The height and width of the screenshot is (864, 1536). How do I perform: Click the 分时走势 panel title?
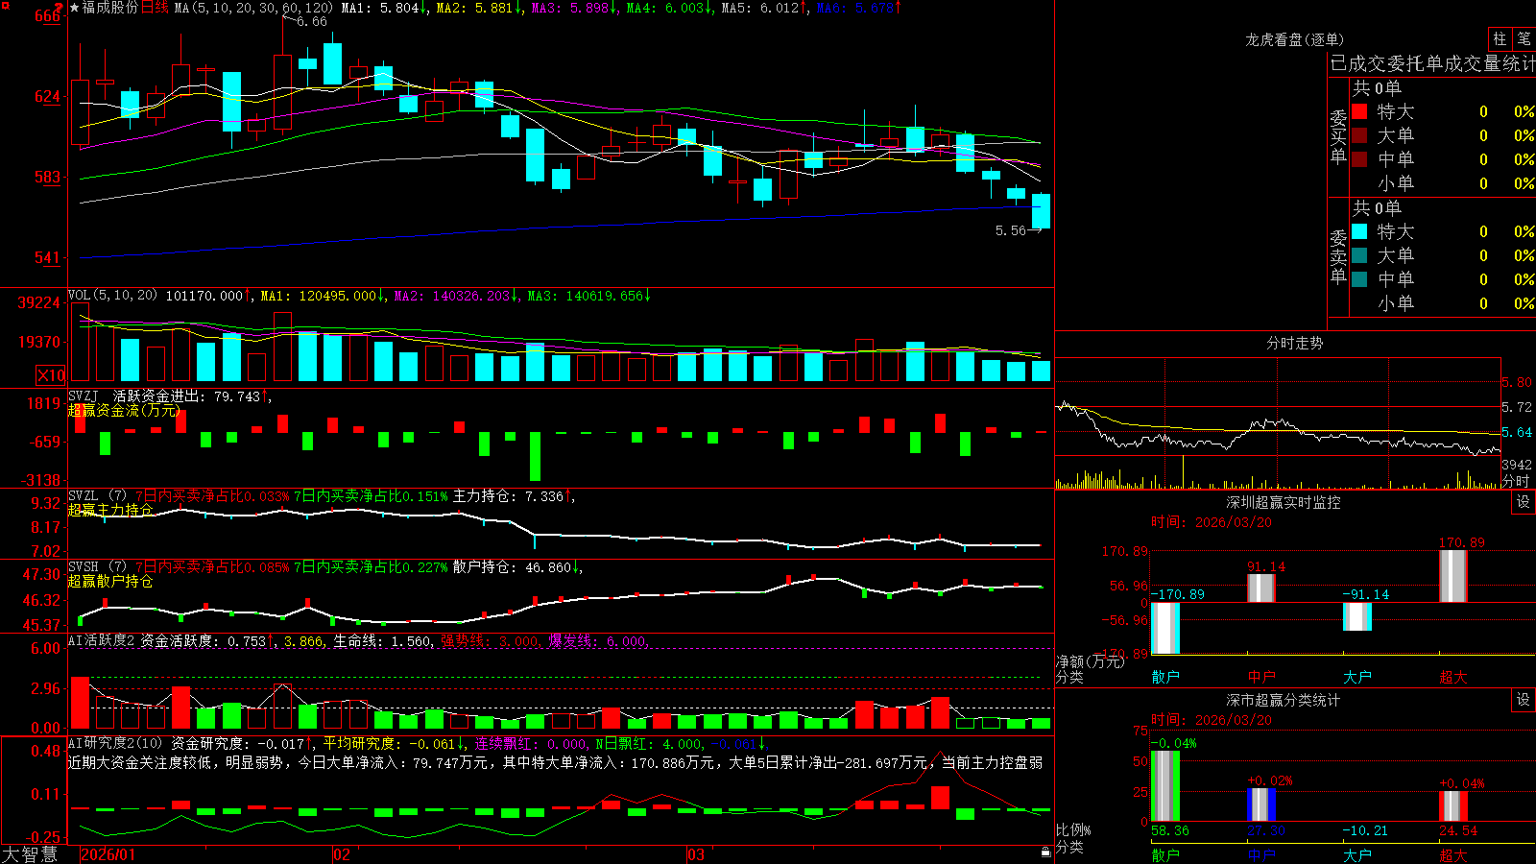click(x=1294, y=343)
